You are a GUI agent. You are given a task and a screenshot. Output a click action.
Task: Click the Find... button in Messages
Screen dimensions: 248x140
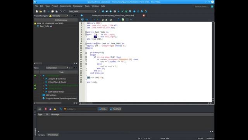pos(102,109)
